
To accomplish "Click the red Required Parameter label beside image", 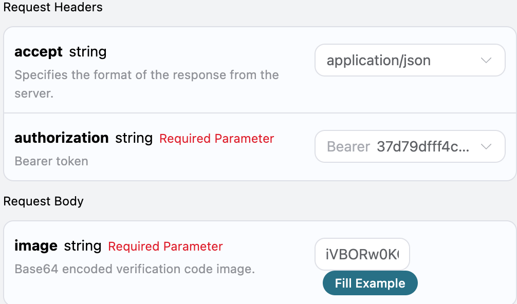I will [165, 246].
